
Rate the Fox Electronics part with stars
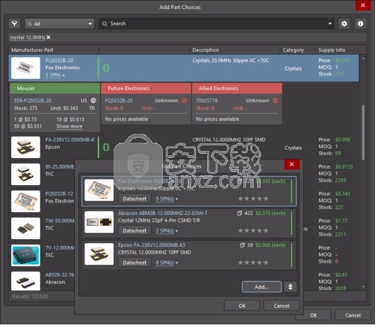click(x=253, y=199)
